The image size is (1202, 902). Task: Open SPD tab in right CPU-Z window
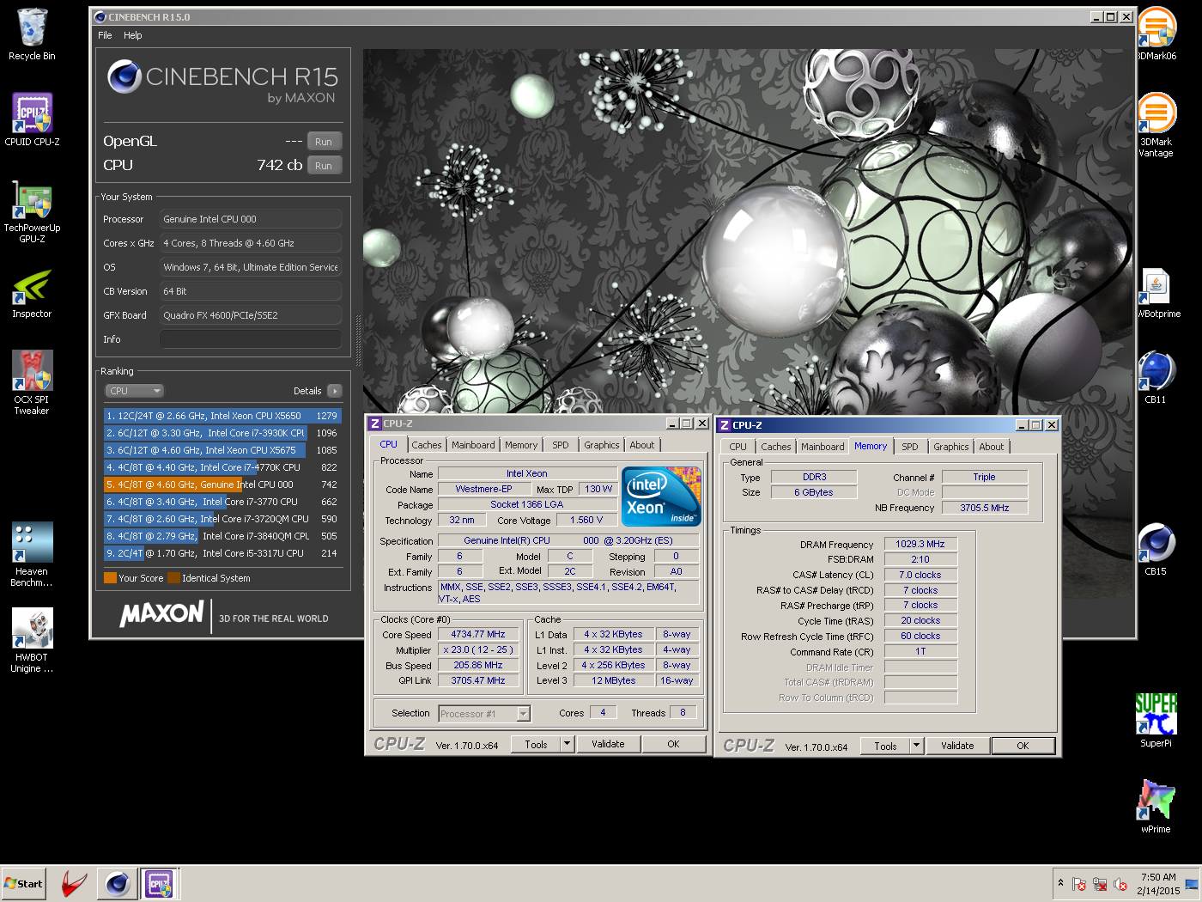(910, 447)
